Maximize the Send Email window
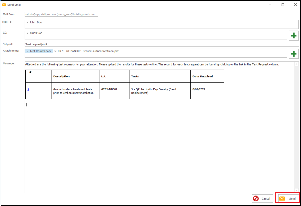This screenshot has height=206, width=301. pyautogui.click(x=283, y=5)
